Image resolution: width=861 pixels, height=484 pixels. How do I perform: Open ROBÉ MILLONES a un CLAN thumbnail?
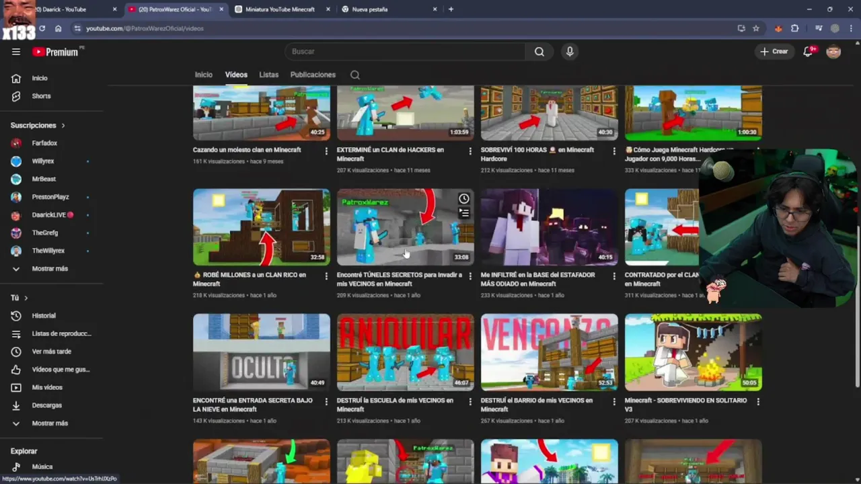[x=262, y=227]
